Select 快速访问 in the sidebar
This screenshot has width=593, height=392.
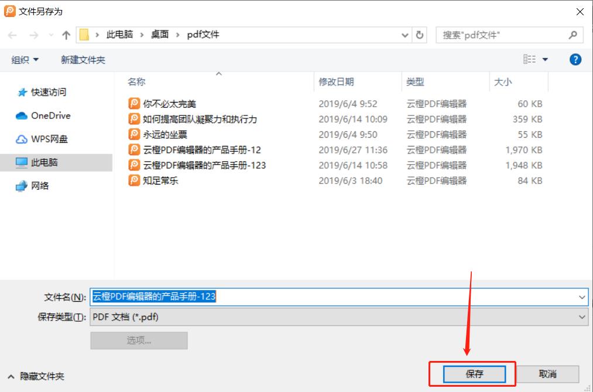point(48,92)
